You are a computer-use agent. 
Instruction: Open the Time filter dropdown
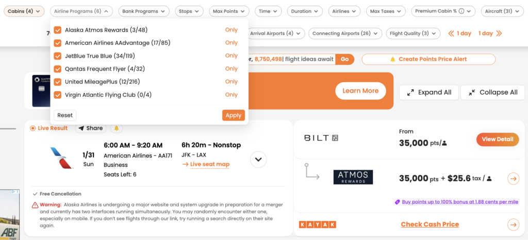pos(268,11)
